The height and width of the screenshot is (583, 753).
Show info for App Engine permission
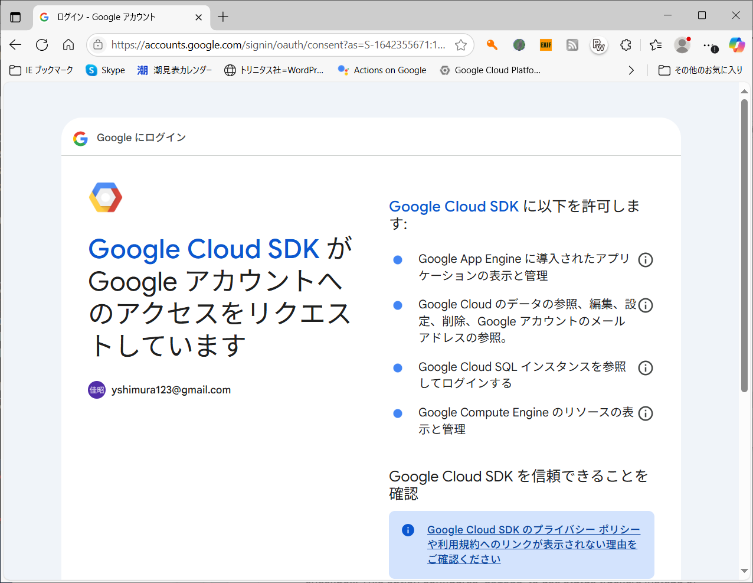[646, 260]
